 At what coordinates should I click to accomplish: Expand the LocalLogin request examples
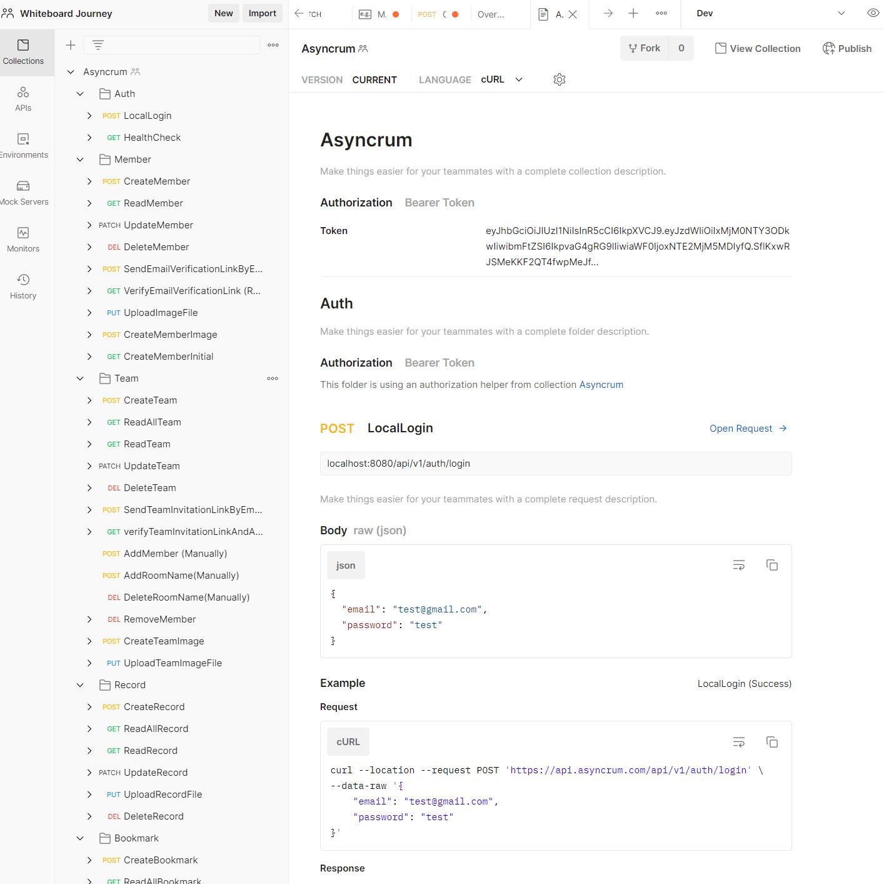click(x=89, y=116)
